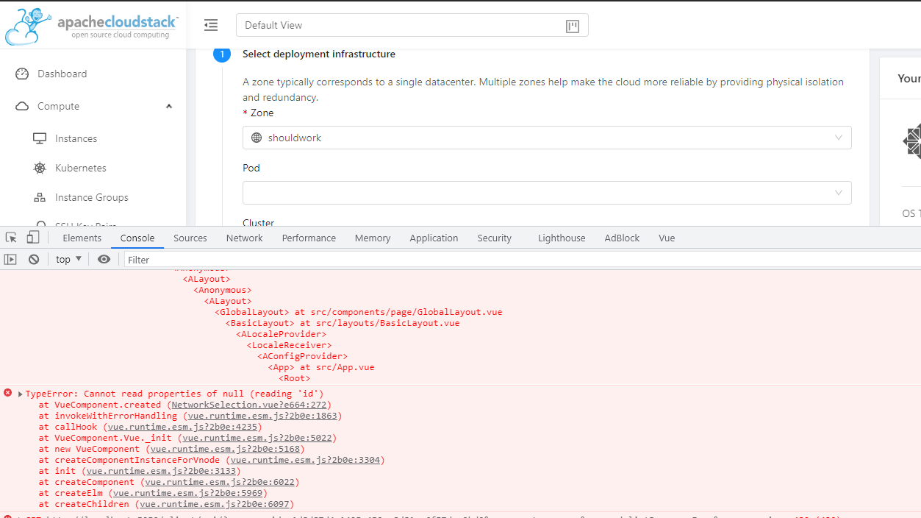The image size is (921, 518).
Task: Open vue.runtime.esm.js?2b0e:6022 source link
Action: 220,482
